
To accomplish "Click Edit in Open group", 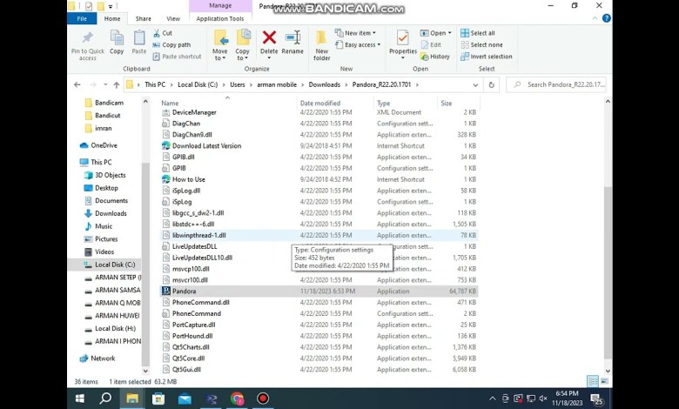I will pyautogui.click(x=431, y=44).
